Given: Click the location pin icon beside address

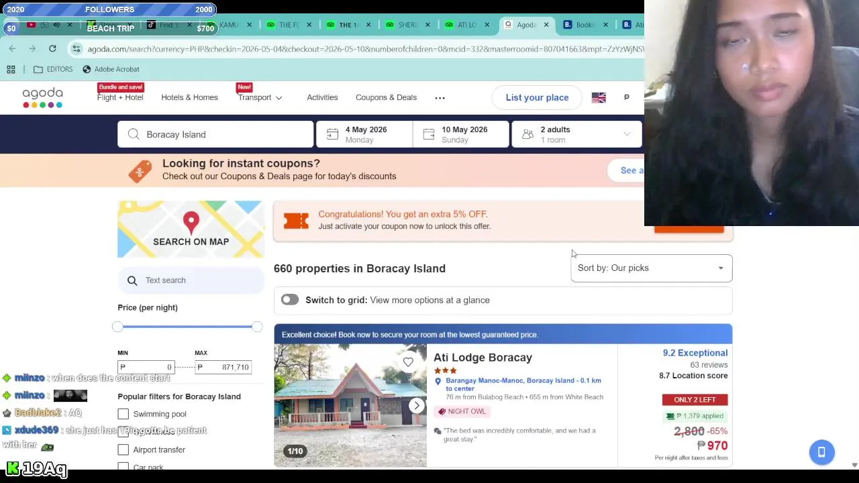Looking at the screenshot, I should coord(438,381).
